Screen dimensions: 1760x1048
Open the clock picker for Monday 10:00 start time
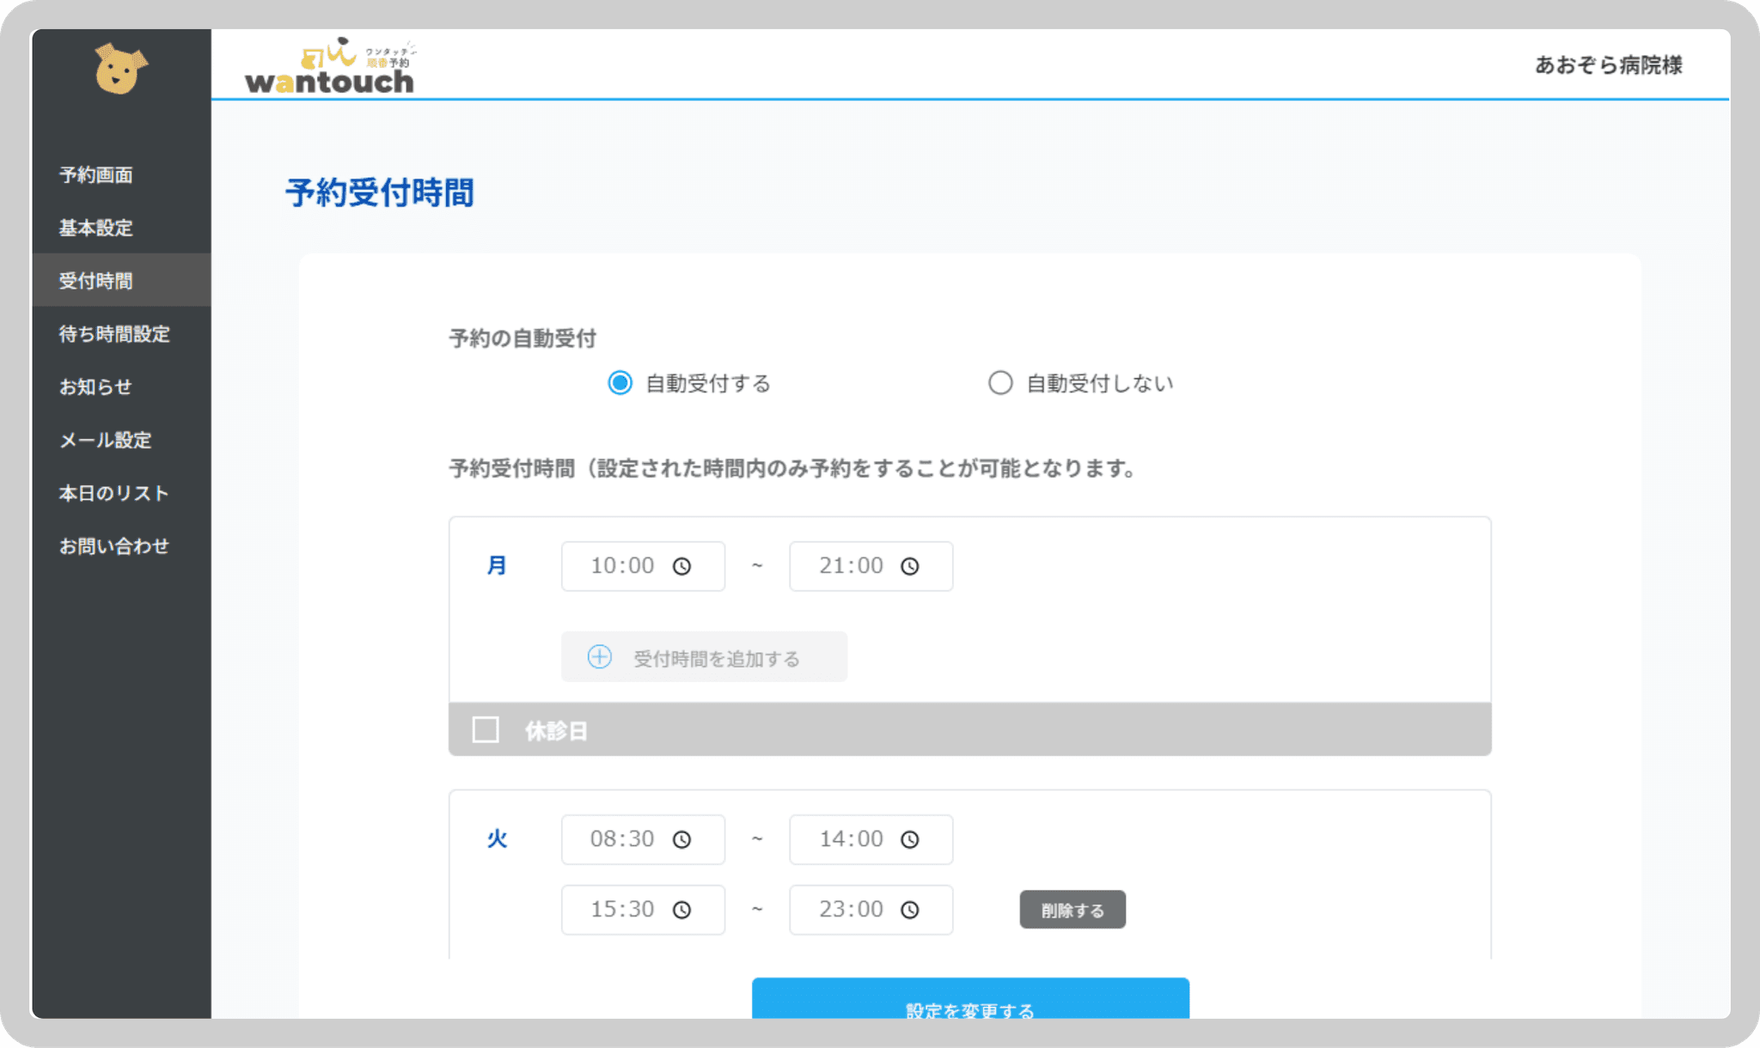(681, 565)
